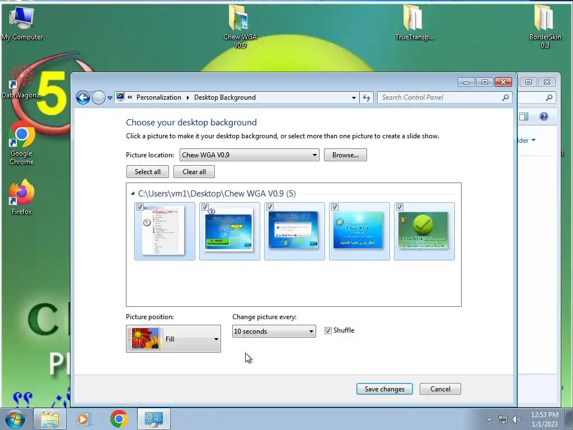
Task: Open the Picture location dropdown
Action: coord(249,155)
